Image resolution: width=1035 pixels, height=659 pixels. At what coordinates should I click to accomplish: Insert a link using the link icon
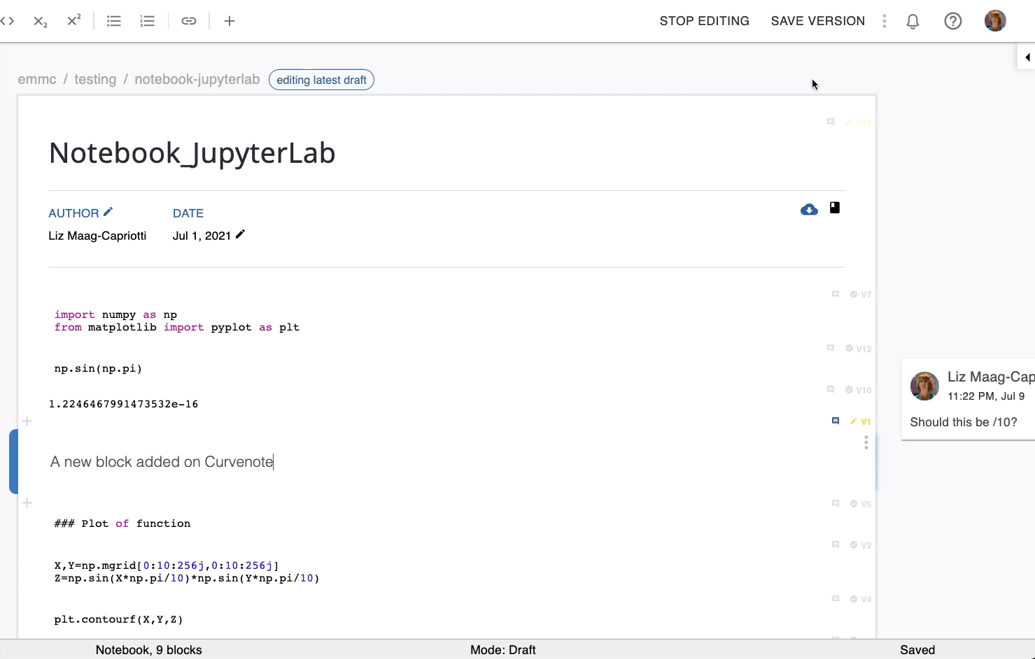pos(189,21)
